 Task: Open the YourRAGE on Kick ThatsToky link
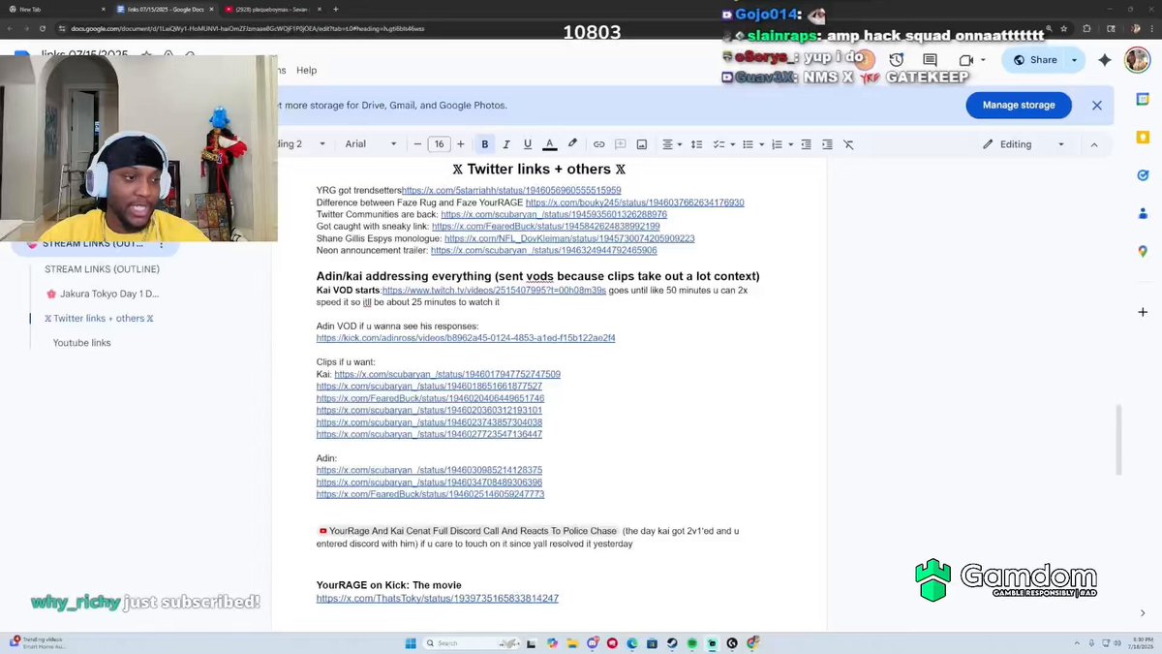(x=438, y=599)
